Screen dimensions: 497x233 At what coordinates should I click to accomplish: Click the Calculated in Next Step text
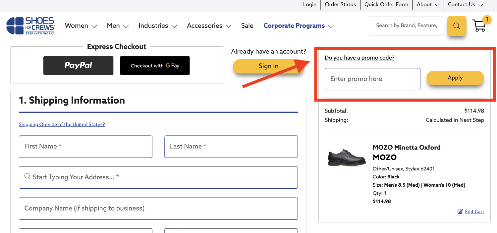pyautogui.click(x=455, y=120)
